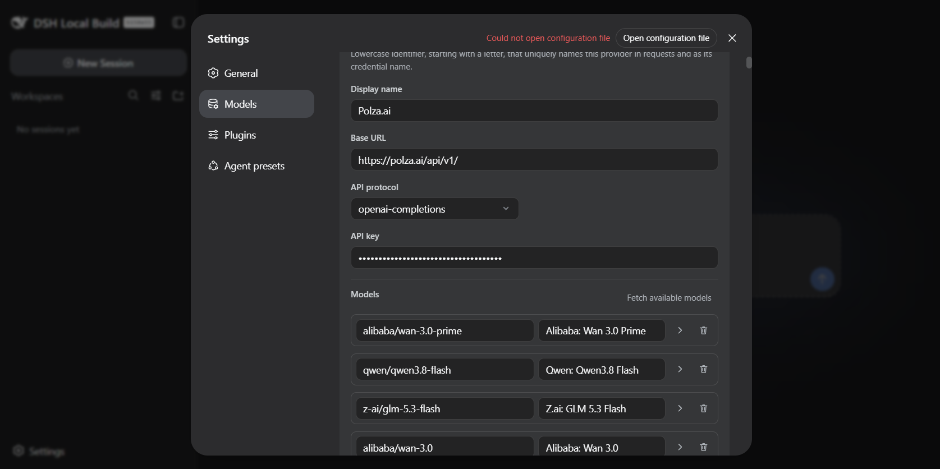This screenshot has height=469, width=940.
Task: Click the 'Models' heading above the model list
Action: point(365,295)
